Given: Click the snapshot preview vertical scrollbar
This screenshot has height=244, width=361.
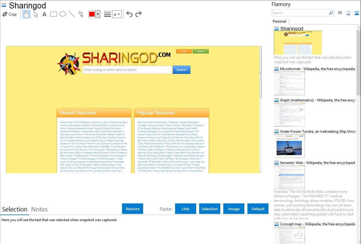Looking at the screenshot, I should coord(261,110).
